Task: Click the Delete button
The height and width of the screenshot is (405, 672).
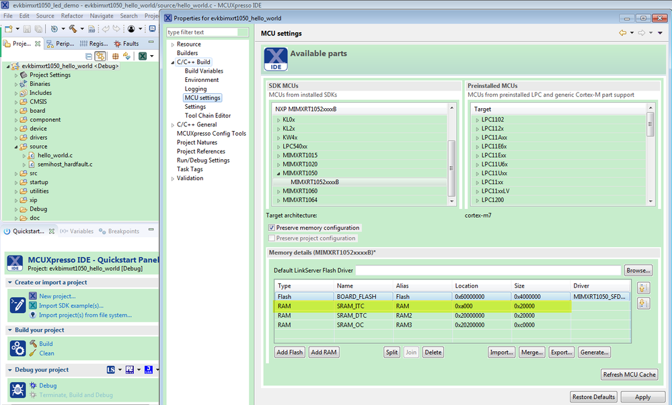Action: [433, 353]
